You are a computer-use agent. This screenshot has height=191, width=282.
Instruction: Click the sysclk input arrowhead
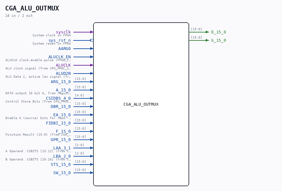point(92,32)
